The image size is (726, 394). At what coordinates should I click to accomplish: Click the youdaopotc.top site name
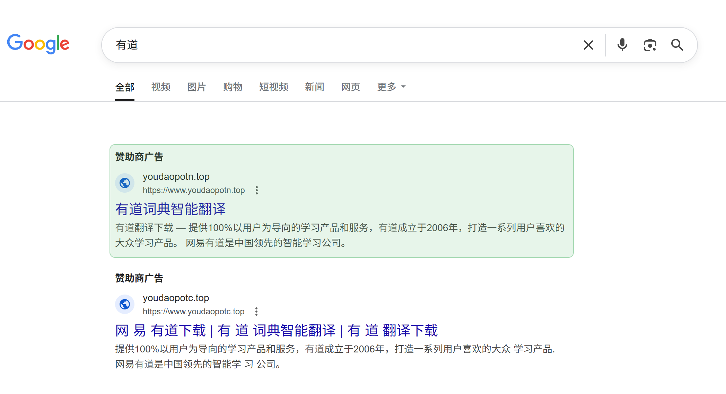176,298
